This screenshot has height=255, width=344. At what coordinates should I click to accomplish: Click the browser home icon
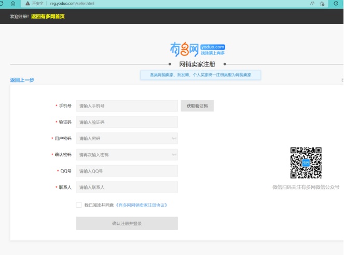coord(13,3)
